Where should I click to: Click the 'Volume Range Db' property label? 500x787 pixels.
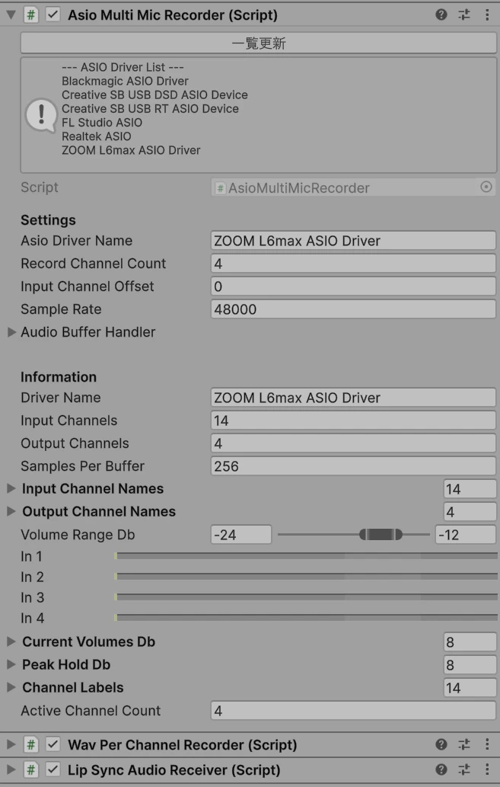[78, 535]
